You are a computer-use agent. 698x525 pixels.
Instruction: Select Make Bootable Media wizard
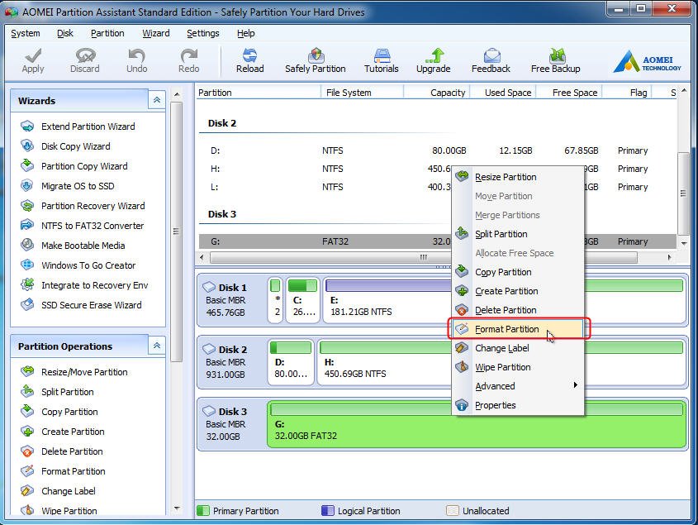click(x=73, y=246)
